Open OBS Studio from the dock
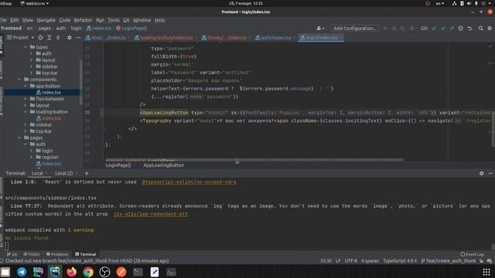The height and width of the screenshot is (278, 495). point(104,272)
